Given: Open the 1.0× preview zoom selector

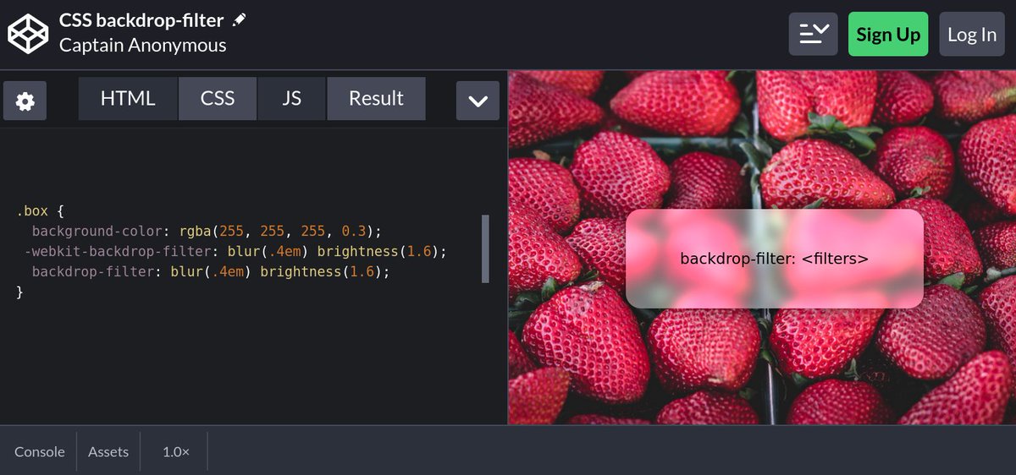Looking at the screenshot, I should [175, 451].
